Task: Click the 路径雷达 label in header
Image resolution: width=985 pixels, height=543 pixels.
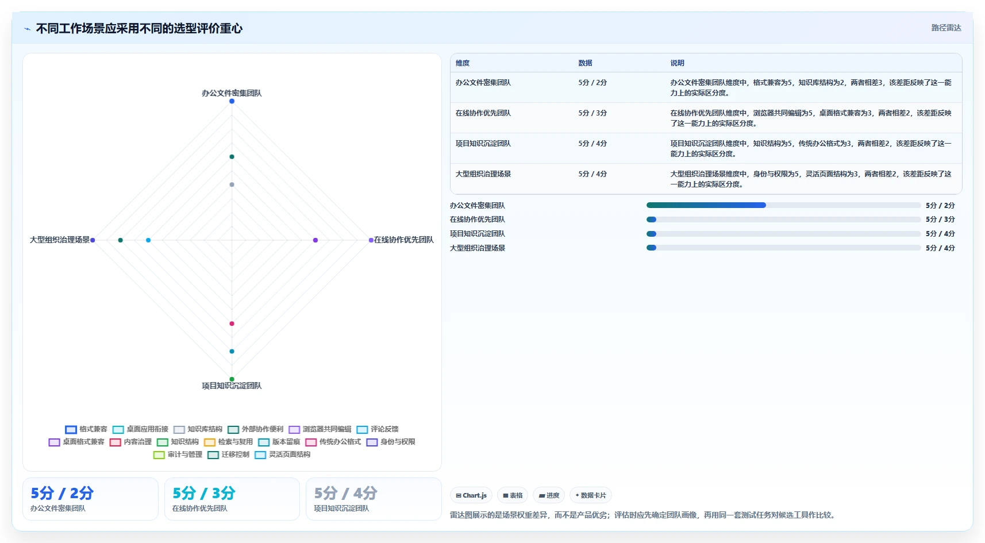Action: 946,28
